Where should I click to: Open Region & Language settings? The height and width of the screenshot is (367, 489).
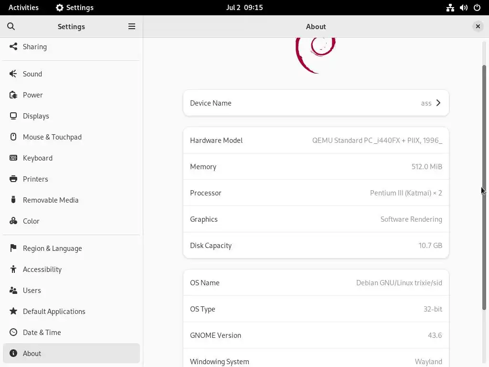(x=71, y=248)
